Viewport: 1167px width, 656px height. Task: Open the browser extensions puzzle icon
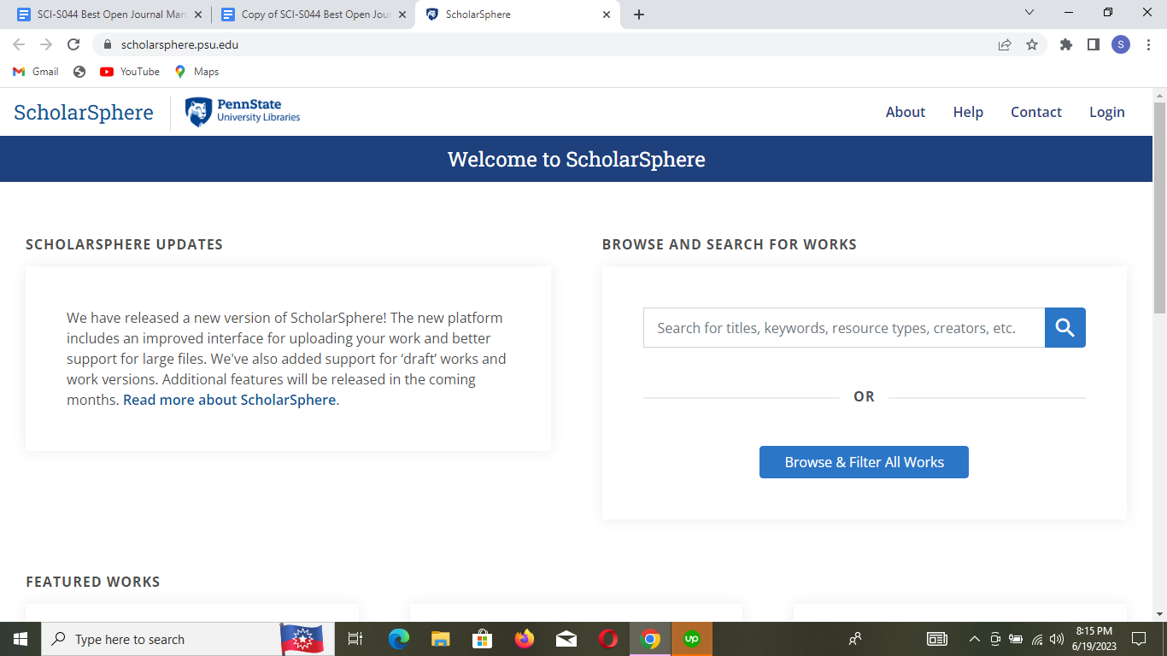[x=1065, y=44]
